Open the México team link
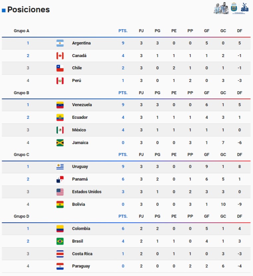The height and width of the screenshot is (276, 253). coord(79,130)
